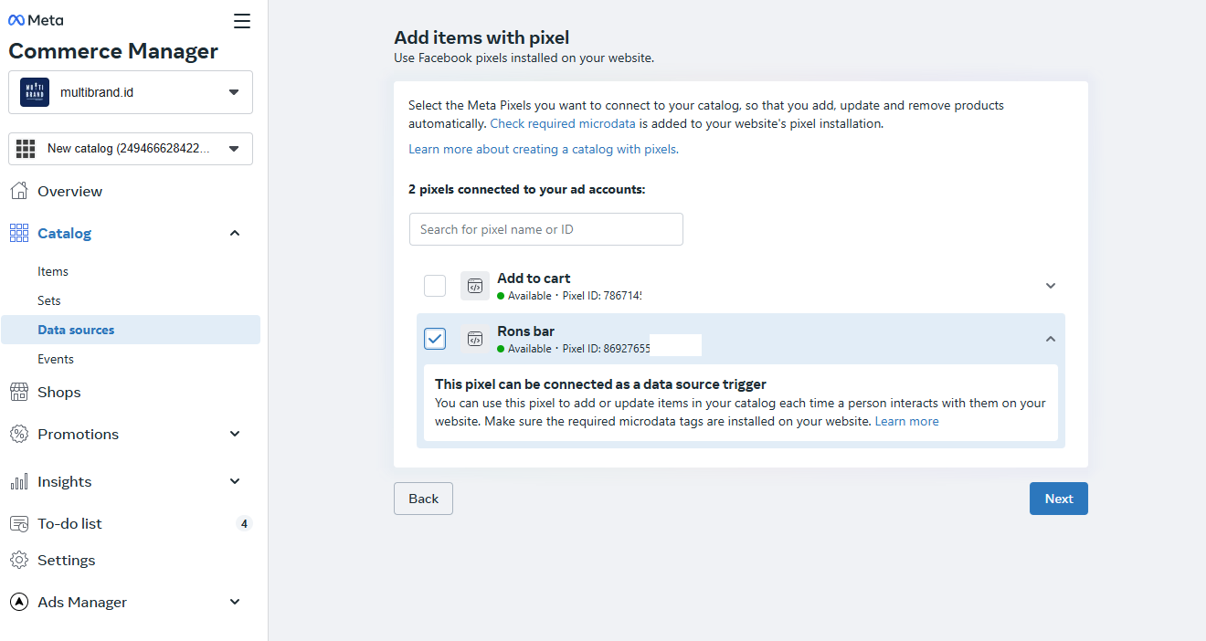The image size is (1206, 641).
Task: Click the multibrand.id account logo thumbnail
Action: pyautogui.click(x=35, y=92)
